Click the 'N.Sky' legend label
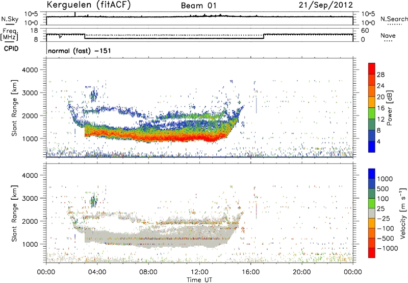Screen dimensions: 408x283 tap(10, 19)
